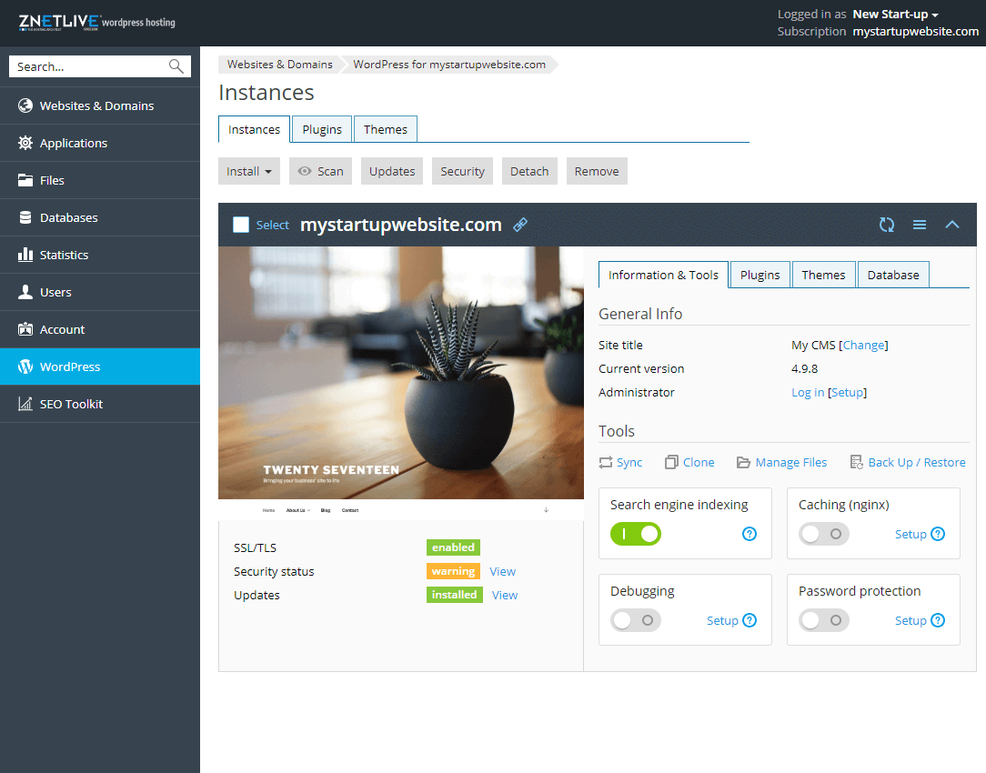Click the search magnifier icon in sidebar
The width and height of the screenshot is (986, 773).
tap(176, 66)
